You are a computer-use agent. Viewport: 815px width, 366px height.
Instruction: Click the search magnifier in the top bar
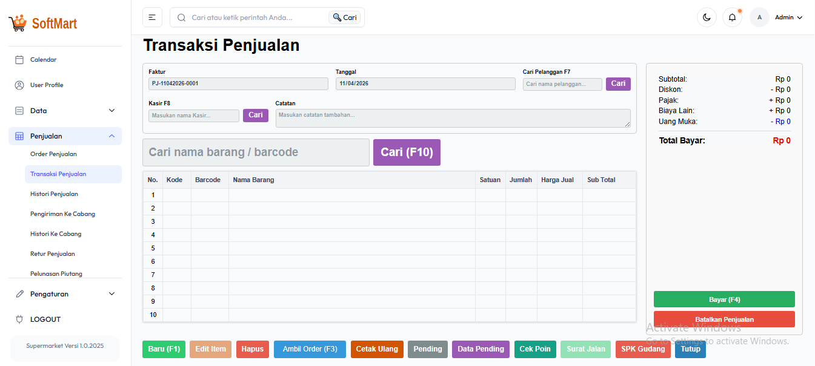click(181, 17)
